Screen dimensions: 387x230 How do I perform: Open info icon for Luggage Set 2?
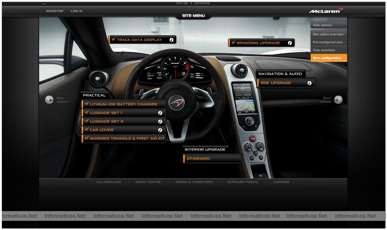pyautogui.click(x=160, y=121)
